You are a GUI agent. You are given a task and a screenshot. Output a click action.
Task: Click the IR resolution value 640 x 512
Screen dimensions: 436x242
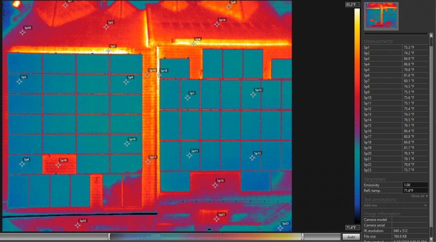[x=402, y=231]
